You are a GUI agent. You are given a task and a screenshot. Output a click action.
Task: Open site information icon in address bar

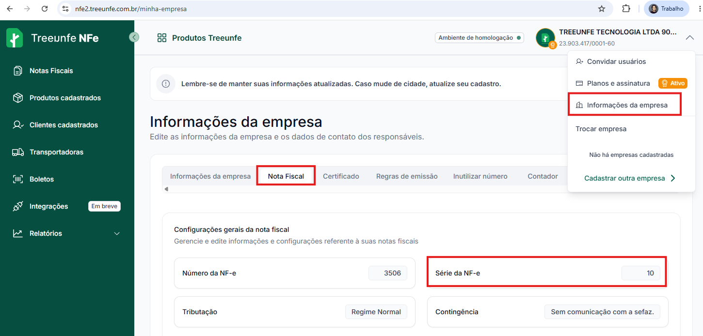(x=65, y=9)
